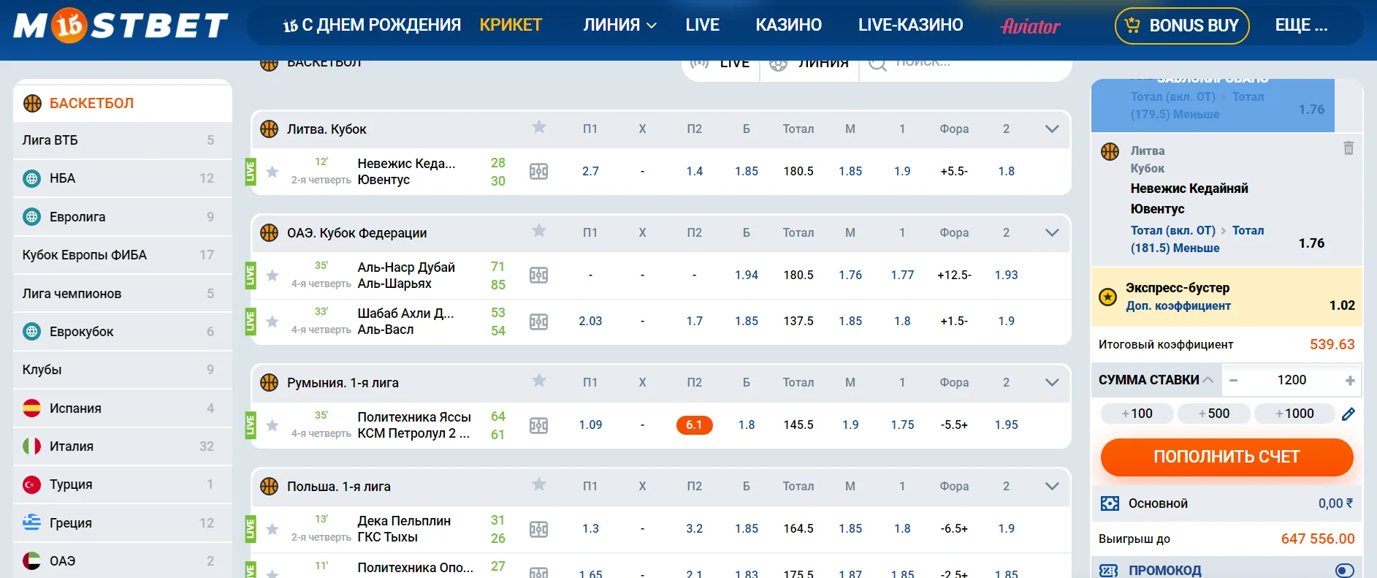Screen dimensions: 1377x578
Task: Open match tracker for Шабаб Ахли game
Action: tap(538, 322)
